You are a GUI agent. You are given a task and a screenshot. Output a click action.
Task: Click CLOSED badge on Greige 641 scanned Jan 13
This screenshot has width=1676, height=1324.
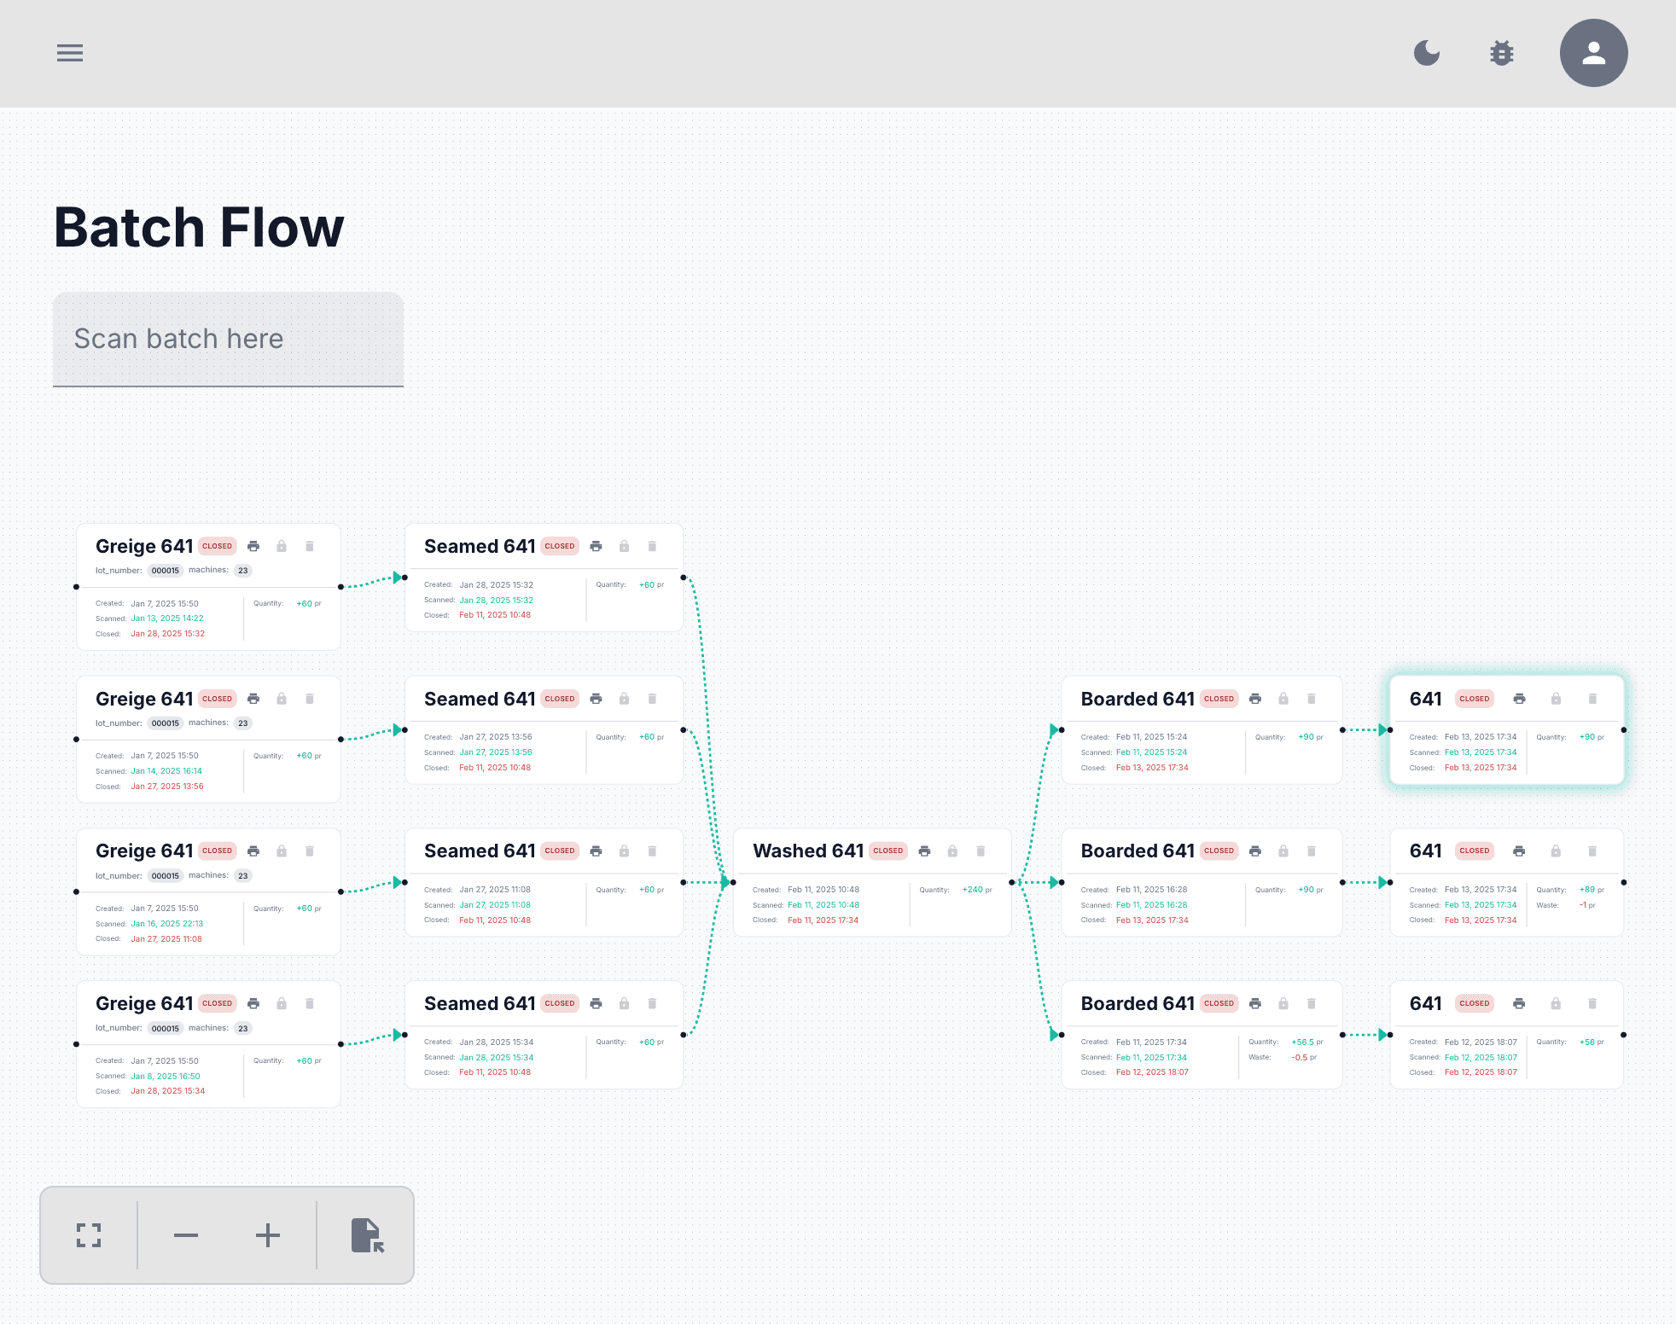click(217, 546)
